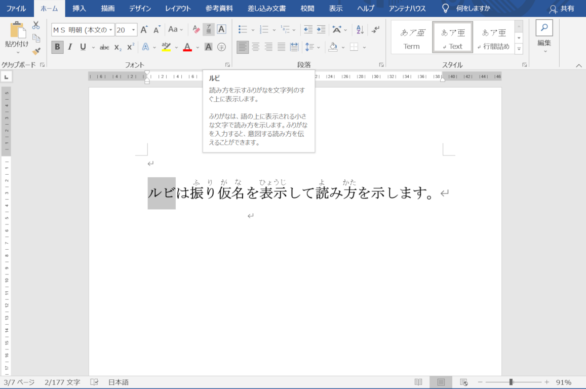
Task: Click the Ruby (furigana) button
Action: (x=209, y=29)
